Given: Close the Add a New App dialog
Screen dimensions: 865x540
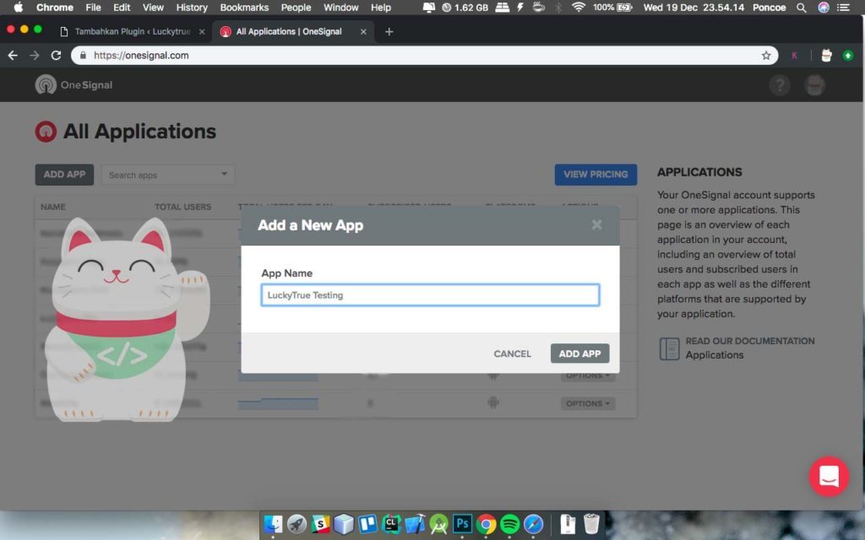Looking at the screenshot, I should (596, 224).
